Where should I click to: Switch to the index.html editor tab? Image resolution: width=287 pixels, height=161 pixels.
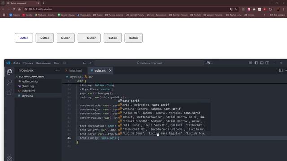point(75,71)
